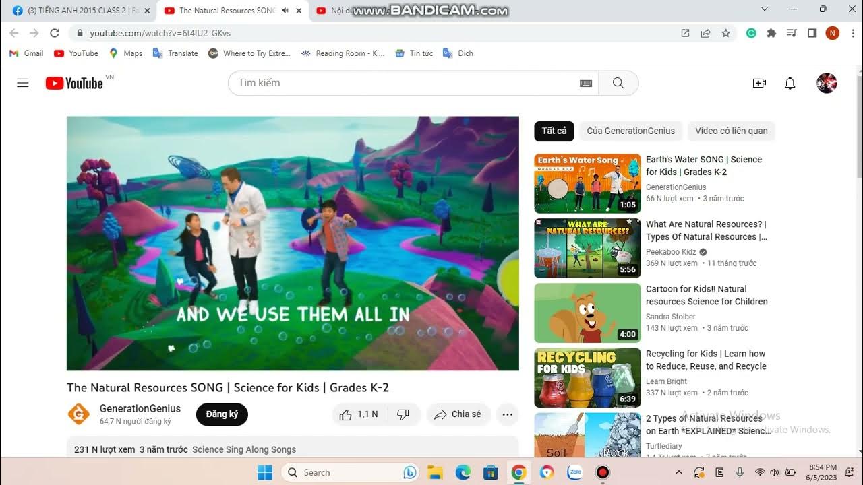The height and width of the screenshot is (485, 863).
Task: Open Cartoon for Kids squirrel thumbnail
Action: pyautogui.click(x=587, y=313)
